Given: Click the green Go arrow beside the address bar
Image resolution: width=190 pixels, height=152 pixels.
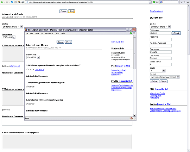Looking at the screenshot, I should click(154, 2).
